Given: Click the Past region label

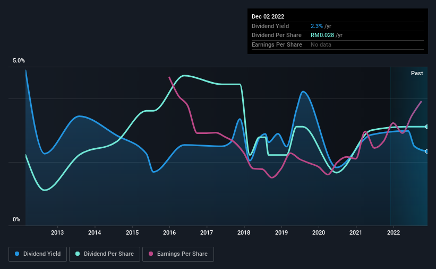Looking at the screenshot, I should click(x=417, y=73).
